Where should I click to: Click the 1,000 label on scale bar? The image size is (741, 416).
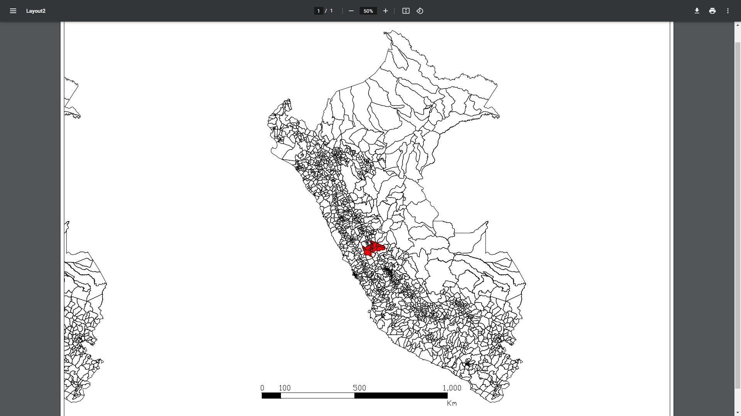point(452,388)
